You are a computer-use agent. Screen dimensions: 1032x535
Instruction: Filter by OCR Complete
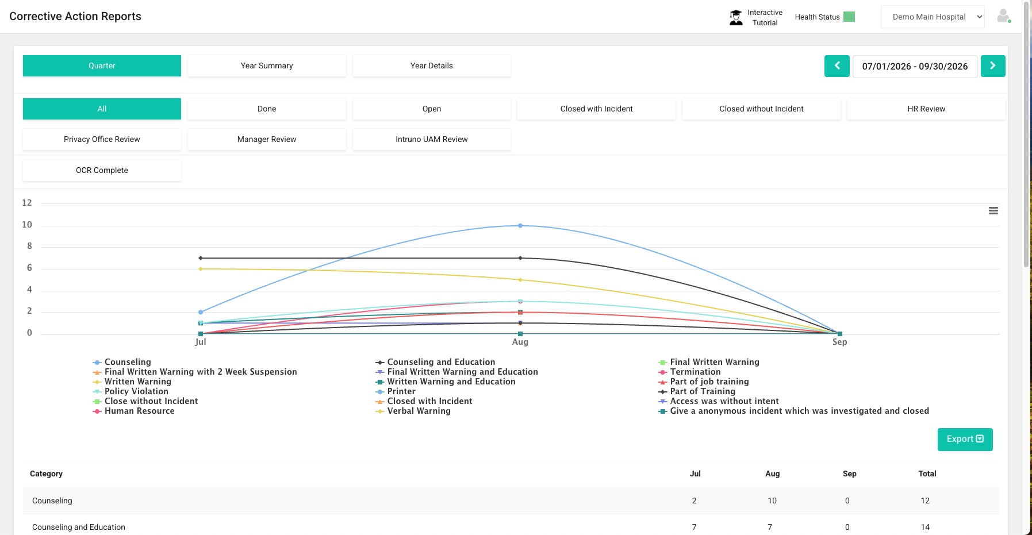(x=102, y=170)
